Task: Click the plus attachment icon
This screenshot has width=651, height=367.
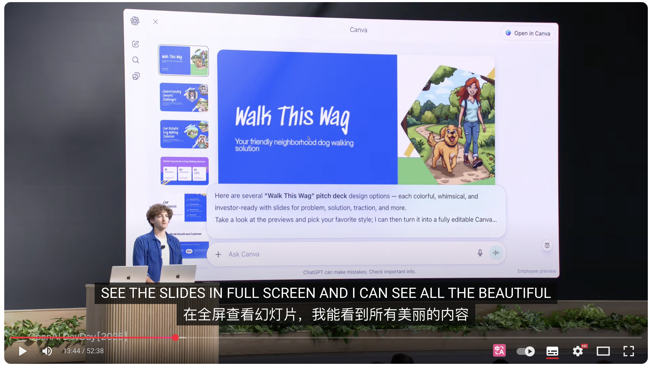Action: point(218,254)
